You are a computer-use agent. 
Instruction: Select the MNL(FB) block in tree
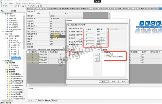tap(12, 16)
